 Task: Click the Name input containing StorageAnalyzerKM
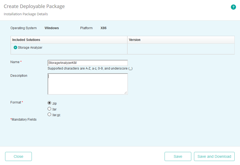coord(87,63)
